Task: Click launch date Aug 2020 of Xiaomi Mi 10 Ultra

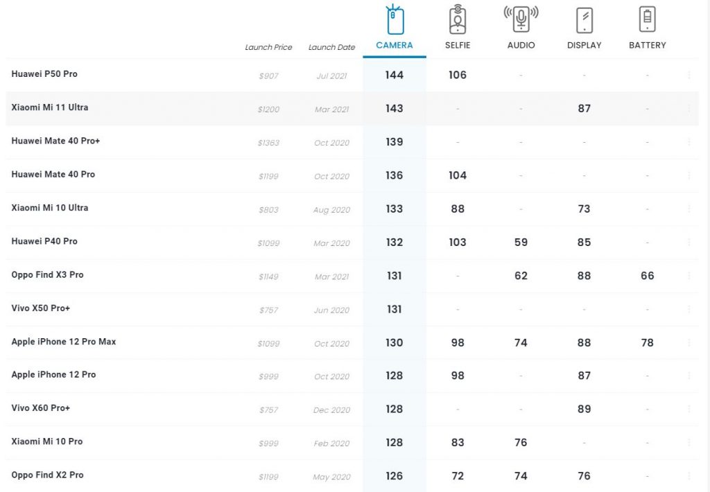Action: tap(331, 210)
